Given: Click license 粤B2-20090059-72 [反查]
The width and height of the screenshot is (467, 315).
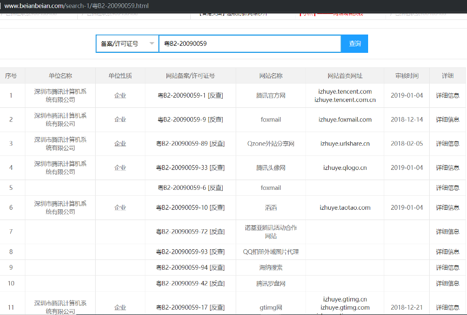Looking at the screenshot, I should pos(190,231).
